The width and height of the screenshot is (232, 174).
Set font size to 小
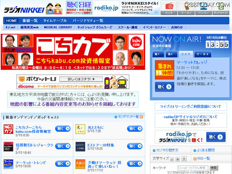pyautogui.click(x=172, y=160)
